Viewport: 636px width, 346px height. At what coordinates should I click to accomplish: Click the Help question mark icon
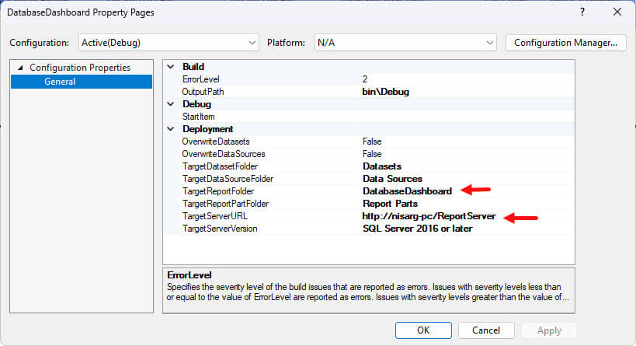pos(582,12)
